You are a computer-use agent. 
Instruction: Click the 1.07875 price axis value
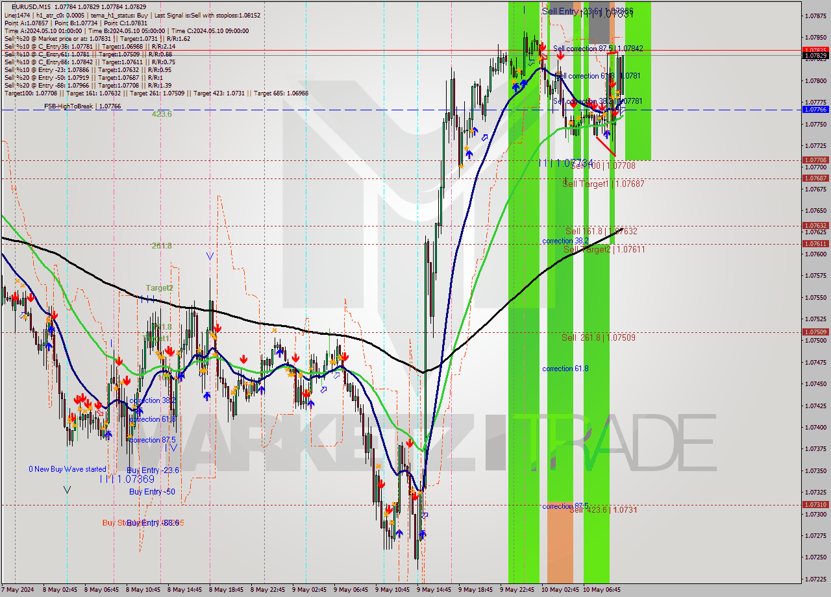(x=815, y=16)
